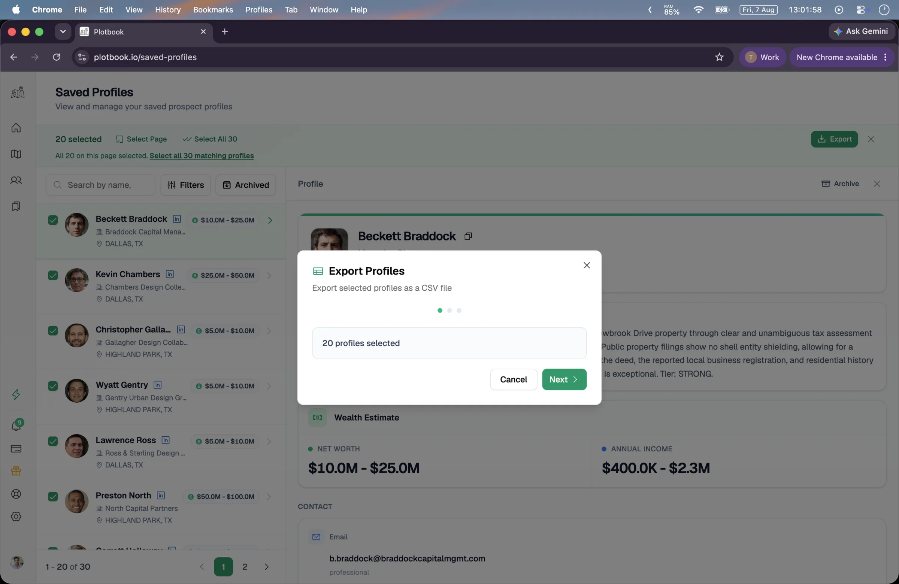899x584 pixels.
Task: Open the people icon in the sidebar
Action: [x=16, y=180]
